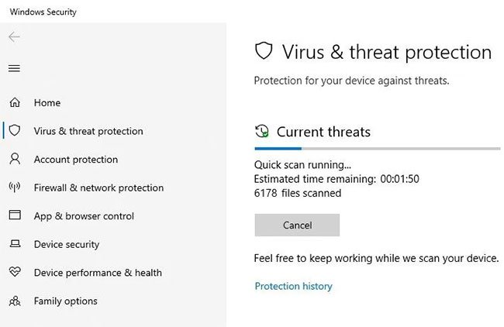The width and height of the screenshot is (504, 327).
Task: Click the Current threats clock icon
Action: pyautogui.click(x=262, y=132)
